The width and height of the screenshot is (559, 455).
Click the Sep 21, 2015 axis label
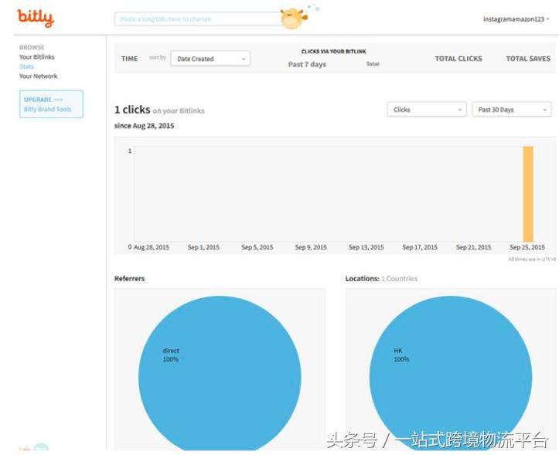473,247
